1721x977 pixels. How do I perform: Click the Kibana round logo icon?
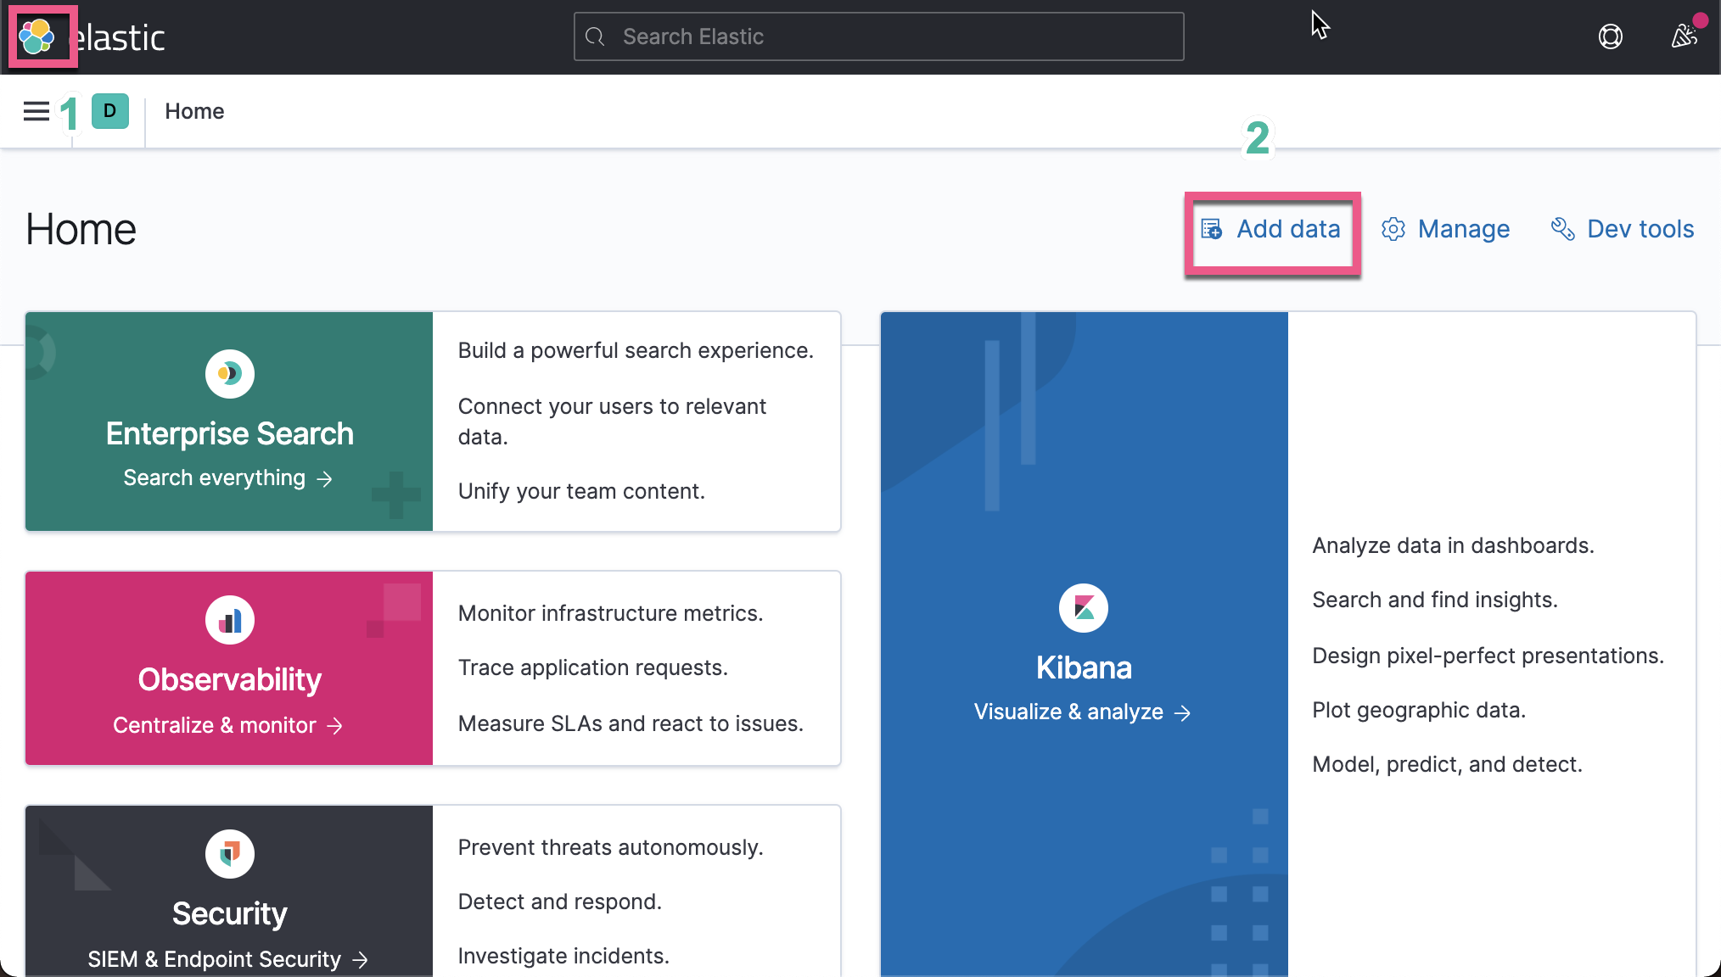tap(1084, 608)
